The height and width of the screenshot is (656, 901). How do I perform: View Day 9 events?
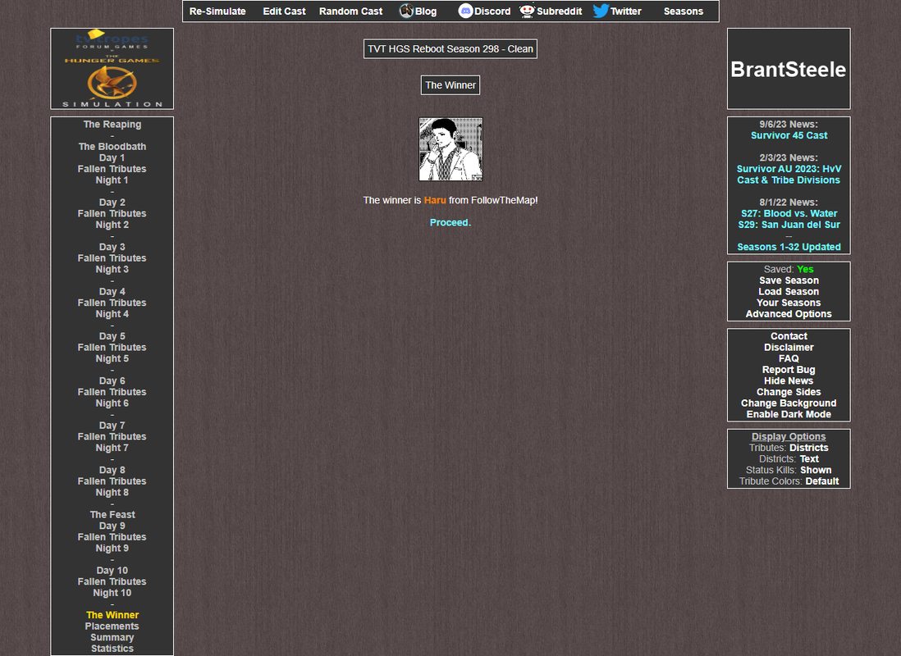click(x=112, y=526)
